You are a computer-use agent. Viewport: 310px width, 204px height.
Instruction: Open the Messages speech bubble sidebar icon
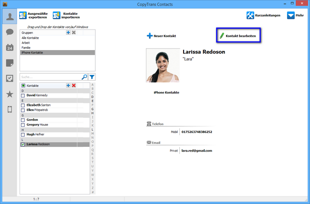(x=9, y=32)
